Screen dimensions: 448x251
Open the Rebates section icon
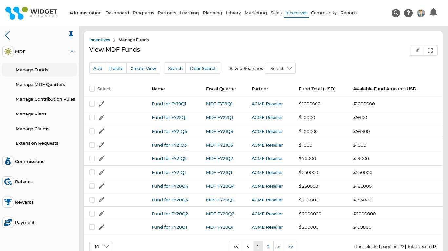(8, 182)
